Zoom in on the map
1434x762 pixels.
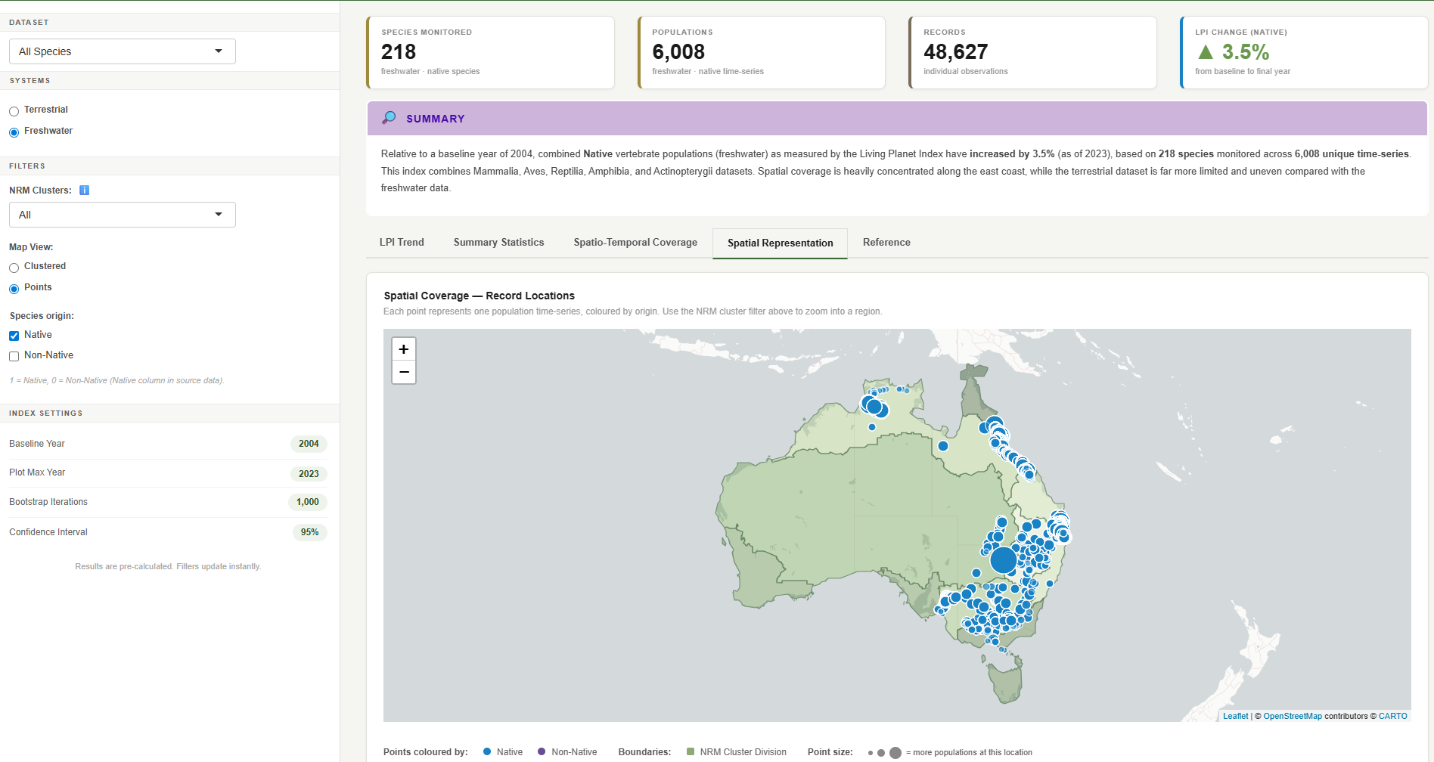(x=404, y=349)
